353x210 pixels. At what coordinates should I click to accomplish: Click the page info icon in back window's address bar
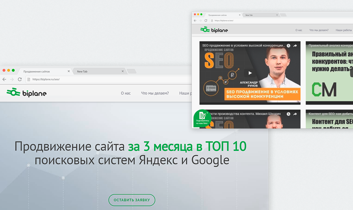coord(28,79)
